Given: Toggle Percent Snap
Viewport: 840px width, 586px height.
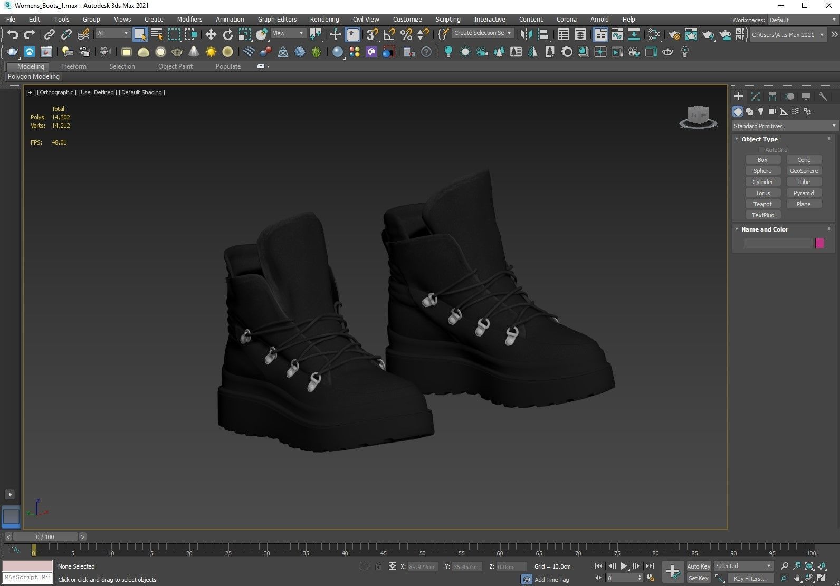Looking at the screenshot, I should [x=406, y=35].
